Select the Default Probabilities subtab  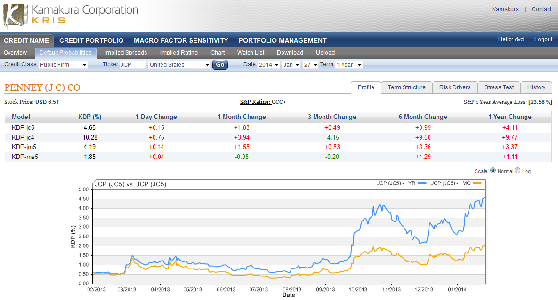tap(65, 53)
